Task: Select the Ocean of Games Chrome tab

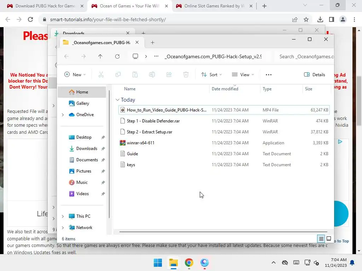Action: tap(129, 6)
